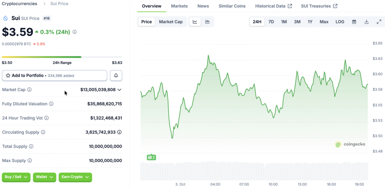The image size is (385, 188).
Task: Click Add to Portfolio button
Action: (55, 75)
